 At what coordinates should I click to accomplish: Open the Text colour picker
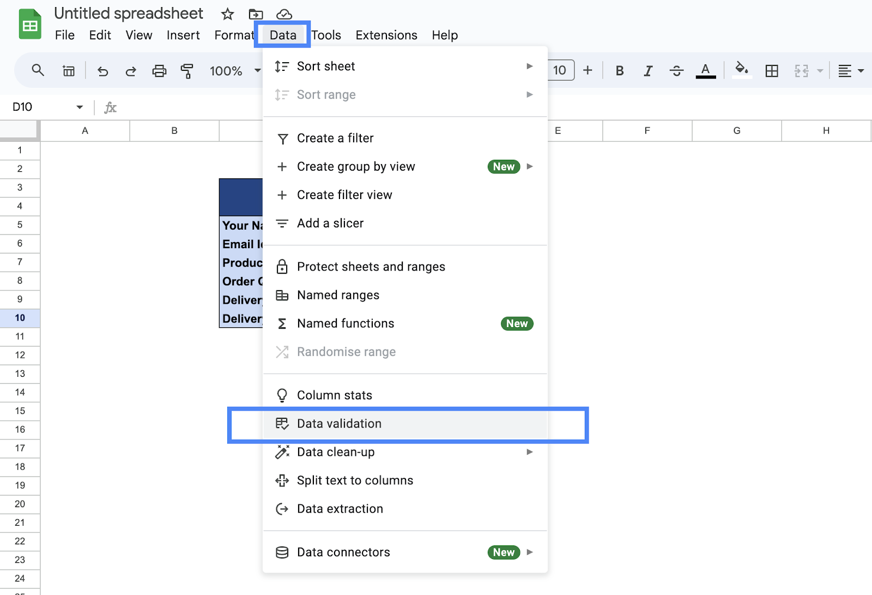705,70
